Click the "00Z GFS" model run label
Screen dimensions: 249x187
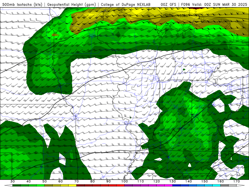click(168, 4)
